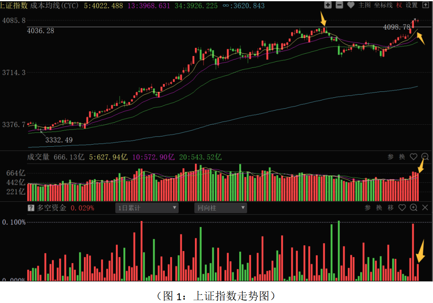This screenshot has height=303, width=433.
Task: Click 换 in the 多空资金 panel
Action: pos(379,208)
